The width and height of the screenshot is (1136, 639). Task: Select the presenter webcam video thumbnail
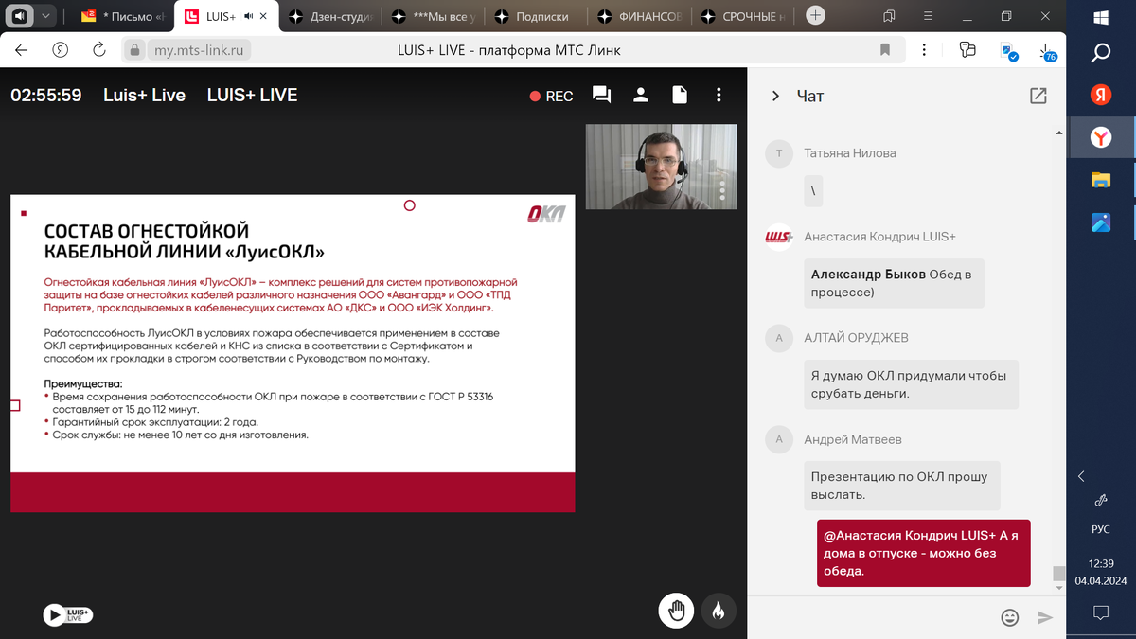[x=661, y=167]
